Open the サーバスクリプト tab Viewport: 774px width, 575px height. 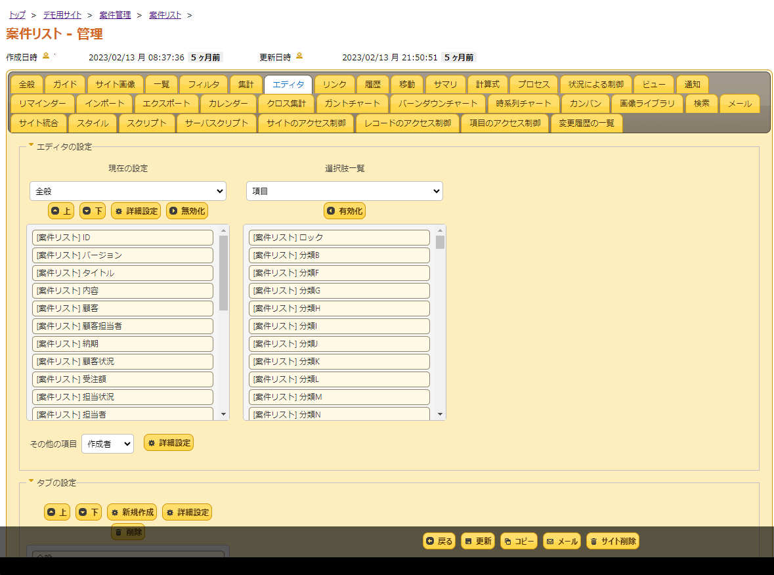coord(217,123)
